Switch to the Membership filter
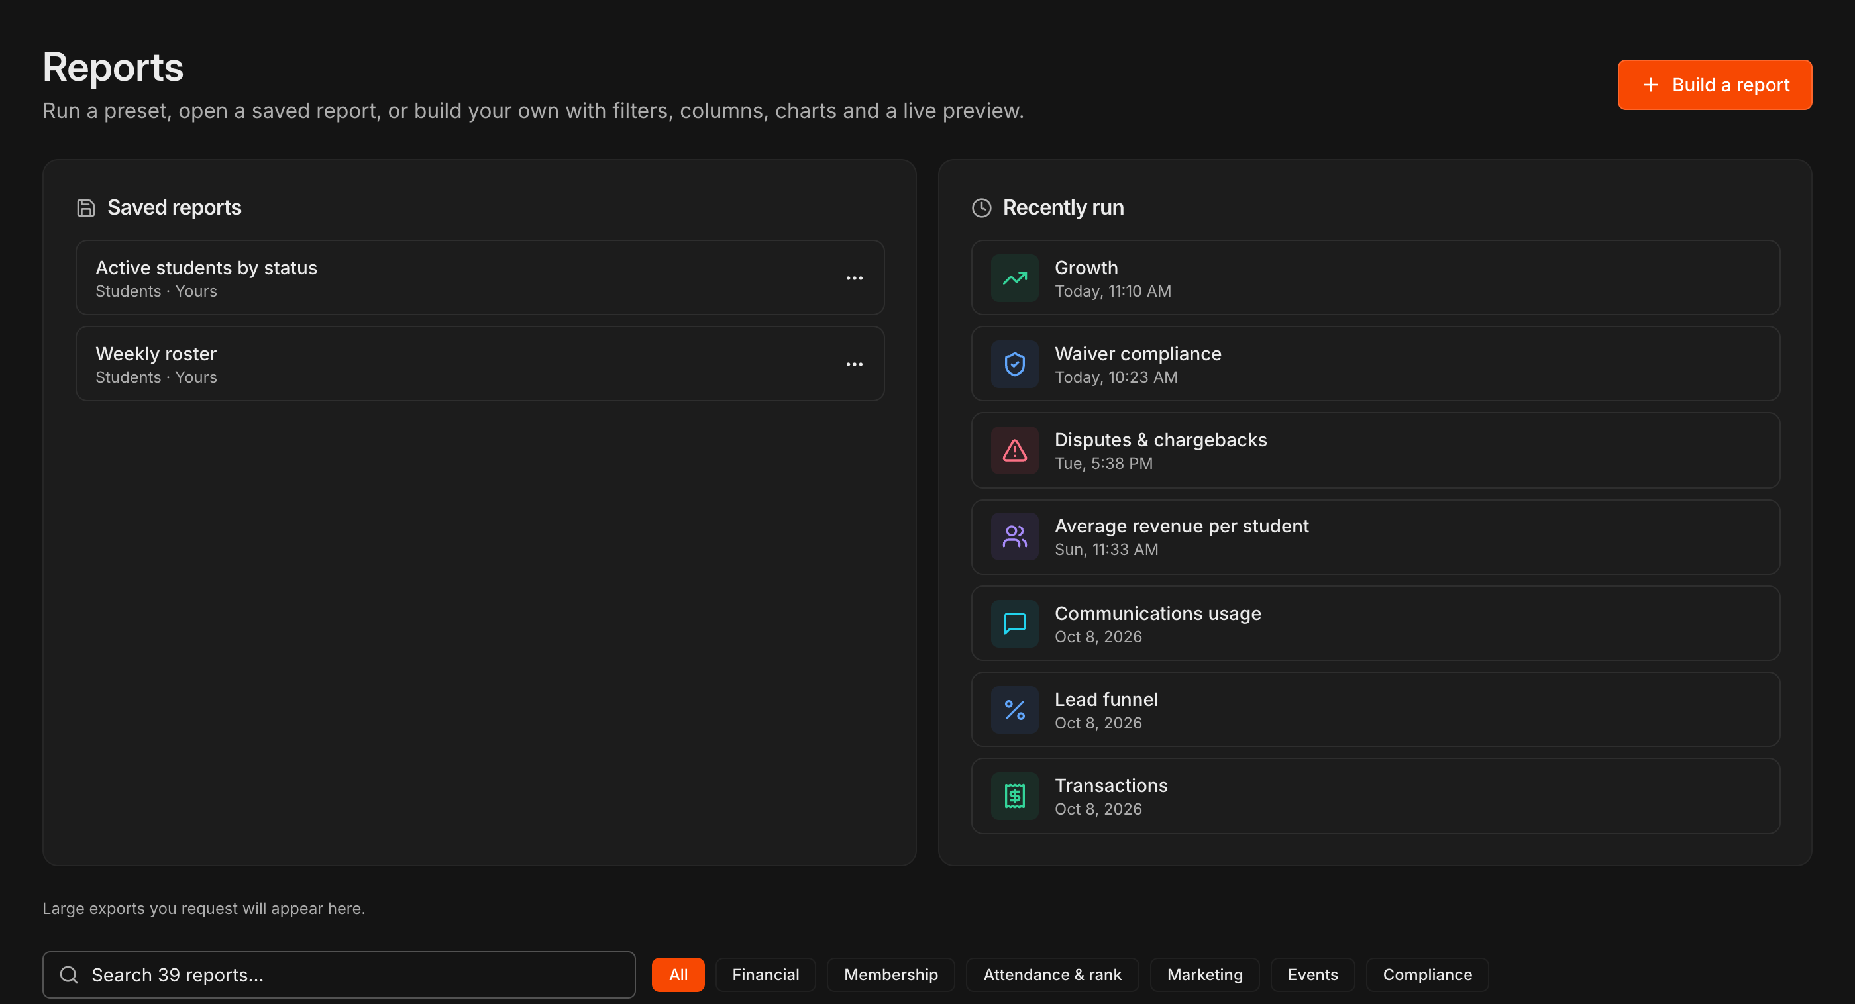The image size is (1855, 1004). 891,974
